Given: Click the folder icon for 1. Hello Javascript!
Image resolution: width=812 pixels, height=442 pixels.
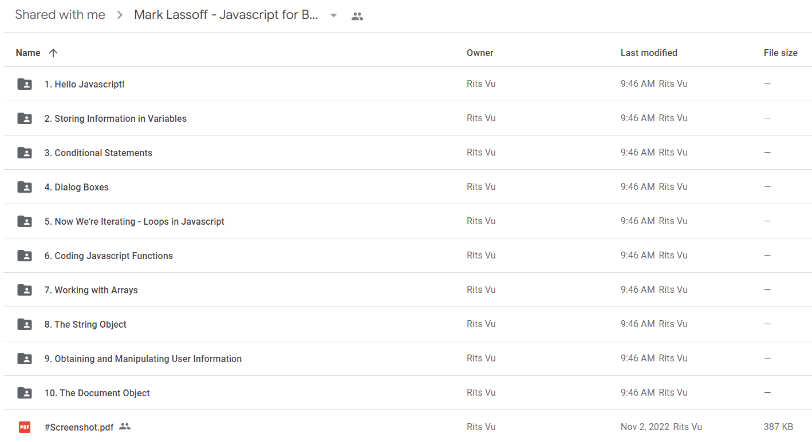Looking at the screenshot, I should click(25, 84).
